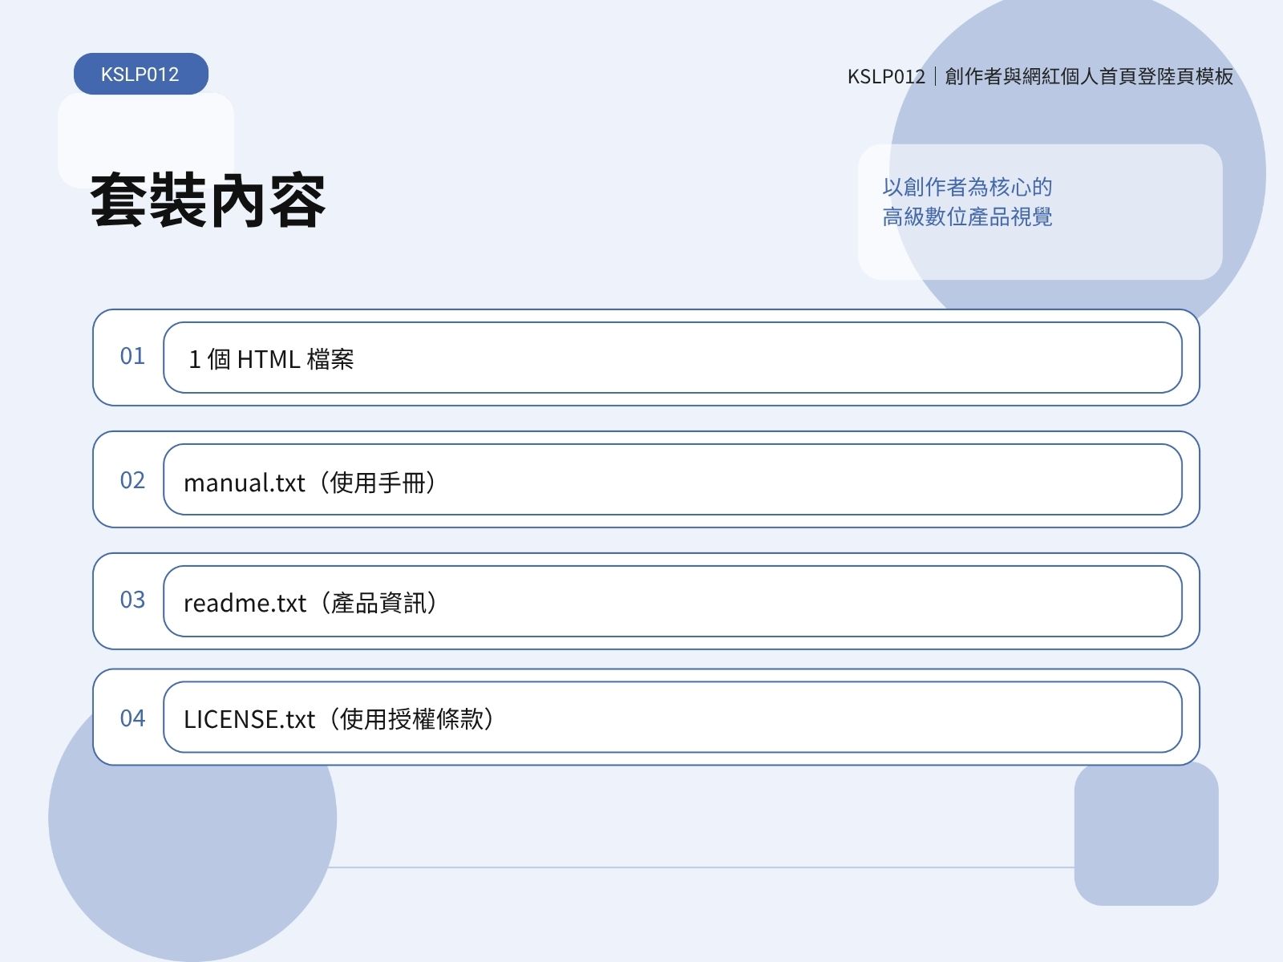This screenshot has height=962, width=1283.
Task: Select the item manual.txt（使用手冊）
Action: point(673,479)
